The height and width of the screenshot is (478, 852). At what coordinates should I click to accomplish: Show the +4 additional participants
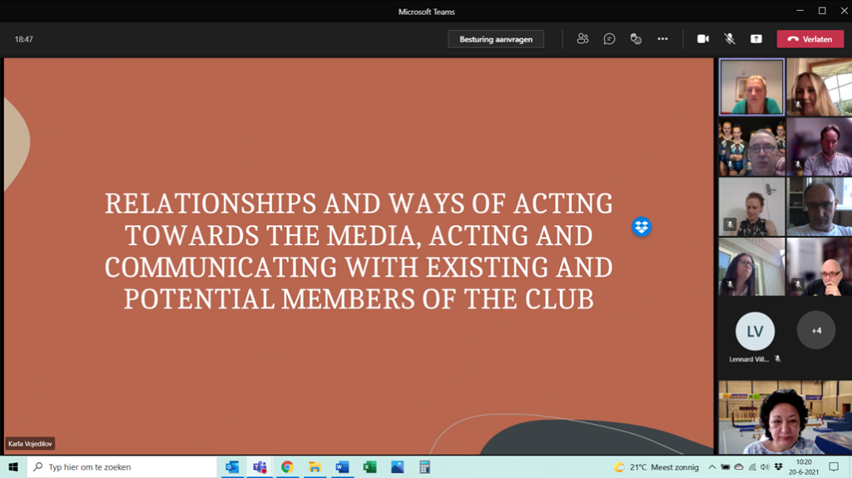(816, 330)
